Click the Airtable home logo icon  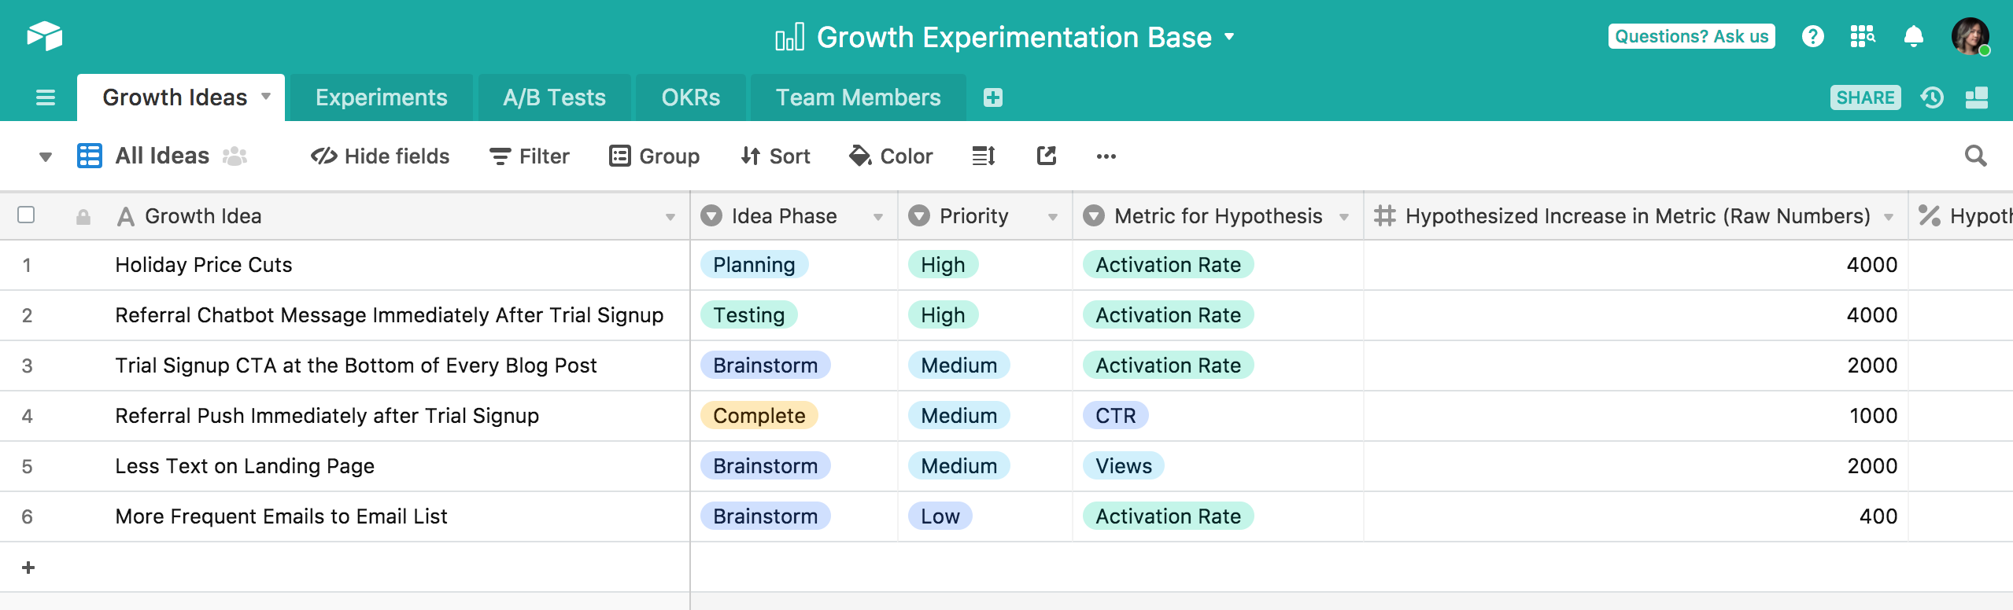tap(44, 36)
